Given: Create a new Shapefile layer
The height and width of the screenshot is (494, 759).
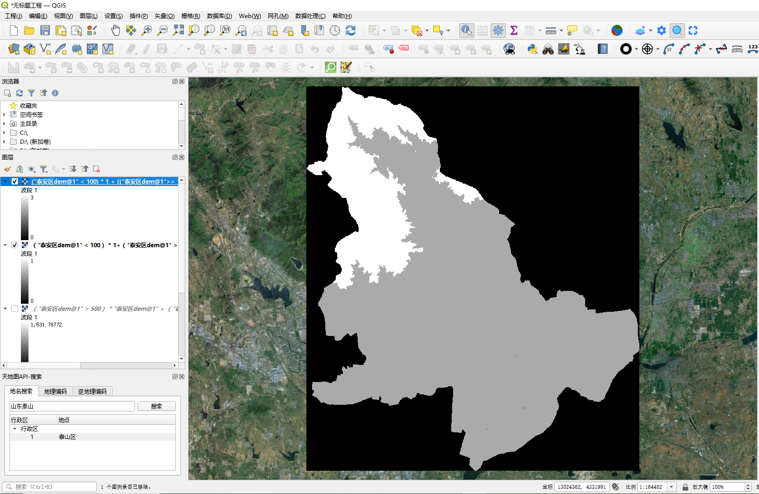Looking at the screenshot, I should 45,49.
